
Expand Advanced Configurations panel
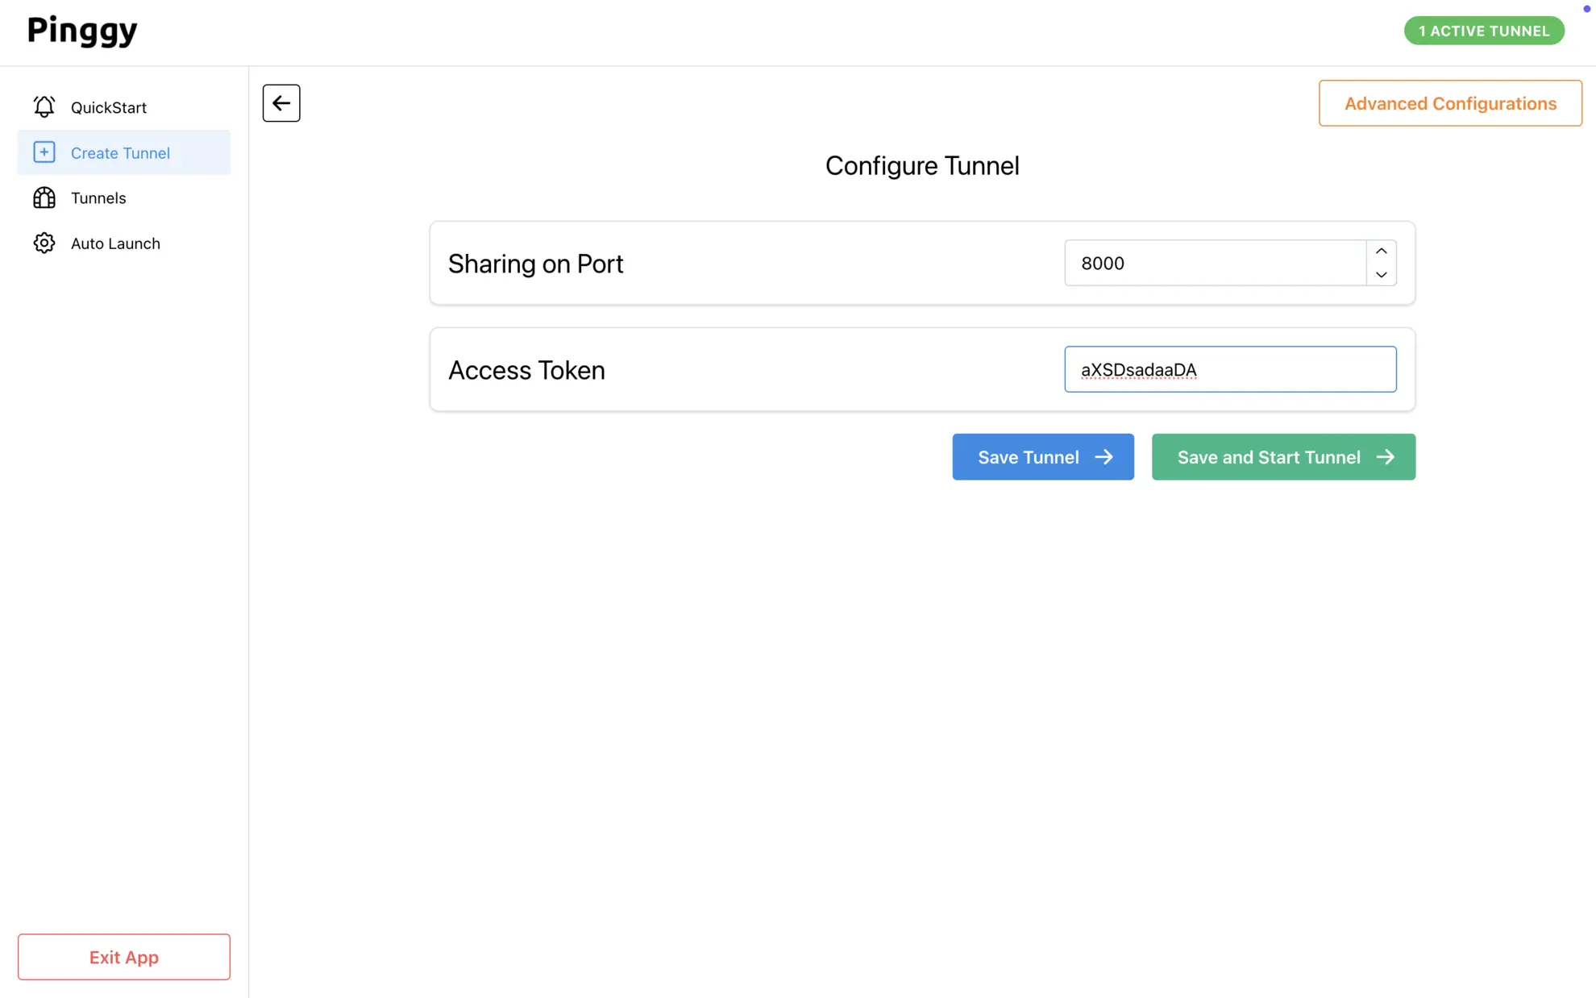[1450, 102]
